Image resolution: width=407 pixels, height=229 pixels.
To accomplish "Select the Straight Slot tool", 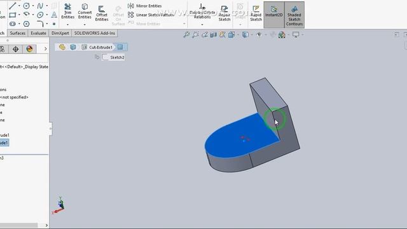I will point(13,24).
